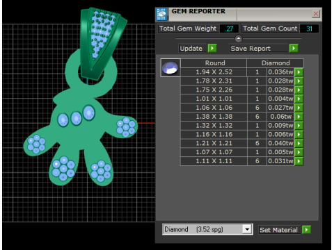Click green arrow for 0.036tw row
The height and width of the screenshot is (250, 334).
299,72
